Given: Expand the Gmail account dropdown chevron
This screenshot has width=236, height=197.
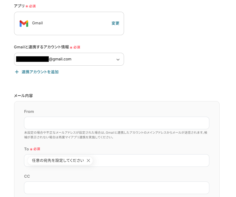Looking at the screenshot, I should click(118, 60).
